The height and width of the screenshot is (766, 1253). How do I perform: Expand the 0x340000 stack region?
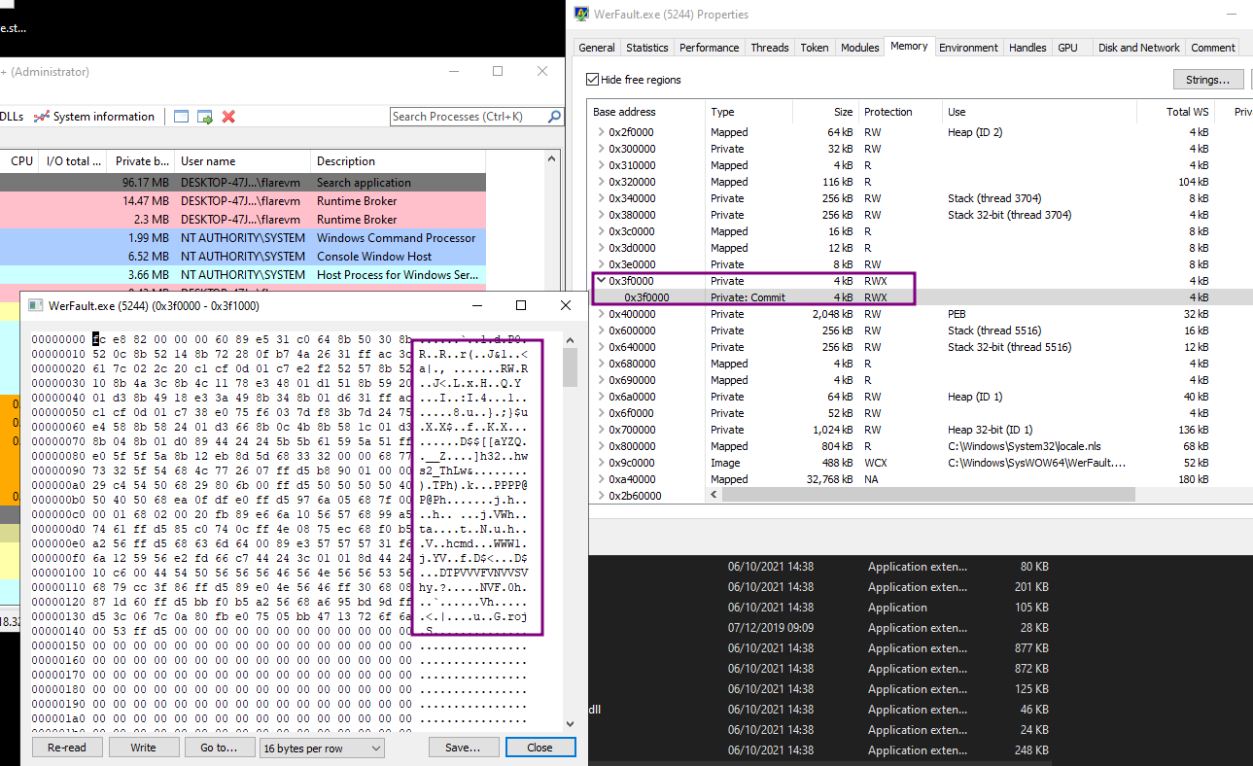click(x=601, y=198)
